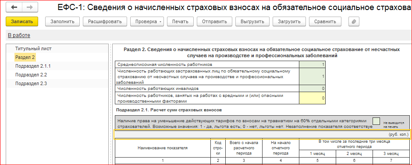This screenshot has height=165, width=412.
Task: Open the 'В работе' status link
Action: point(19,35)
